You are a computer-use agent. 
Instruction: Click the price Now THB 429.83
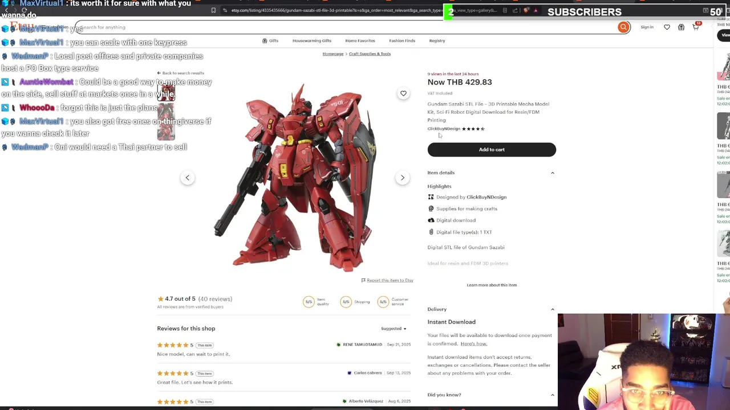pyautogui.click(x=460, y=82)
